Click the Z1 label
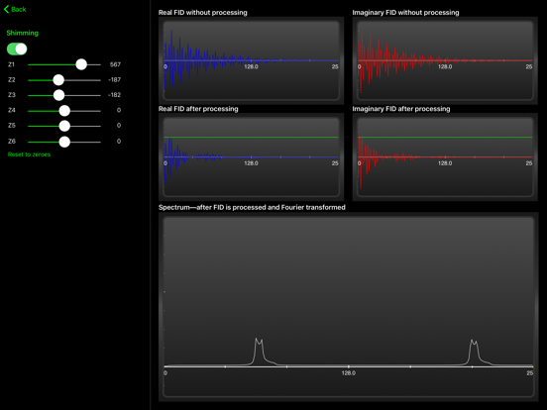Image resolution: width=547 pixels, height=410 pixels. pyautogui.click(x=12, y=64)
